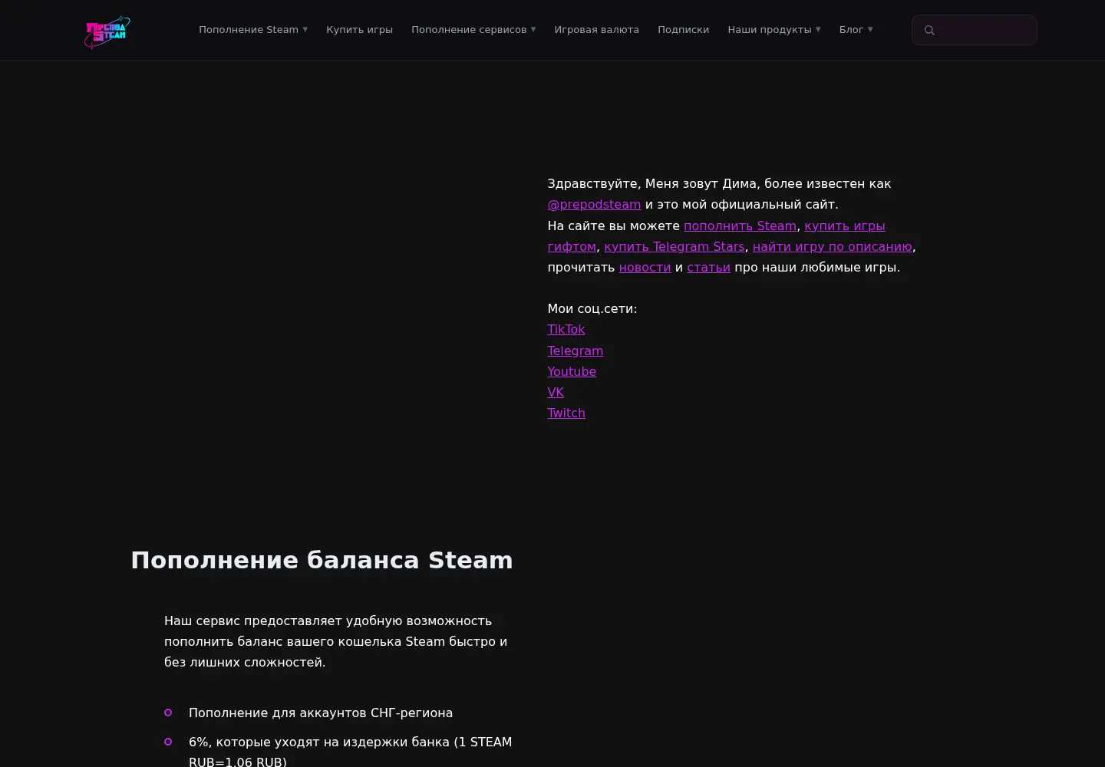Visit the VK social link
1105x767 pixels.
[556, 392]
